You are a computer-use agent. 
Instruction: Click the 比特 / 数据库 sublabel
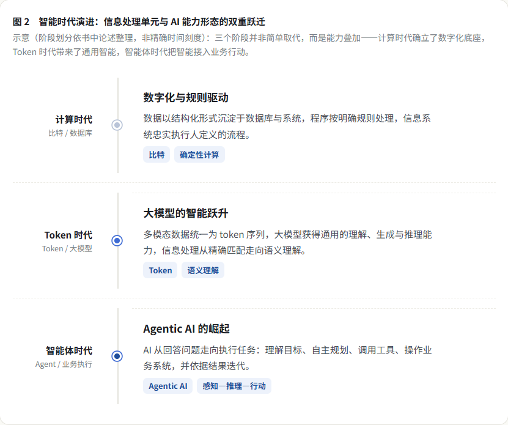pyautogui.click(x=70, y=133)
